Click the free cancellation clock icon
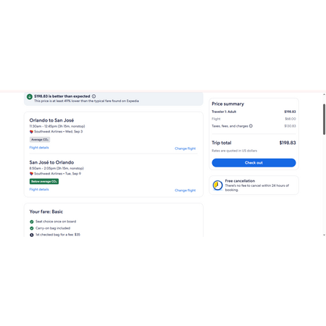326x326 pixels. click(x=217, y=185)
